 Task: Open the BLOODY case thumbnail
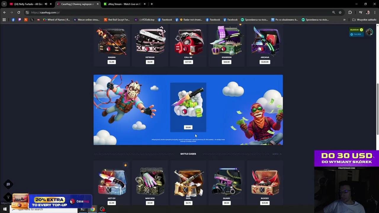pos(265,182)
